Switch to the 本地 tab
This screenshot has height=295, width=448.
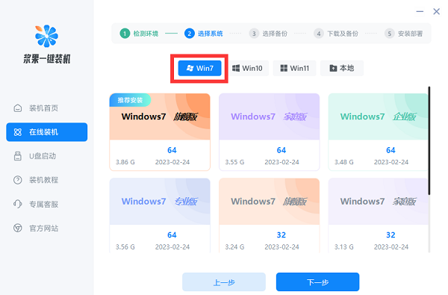342,68
